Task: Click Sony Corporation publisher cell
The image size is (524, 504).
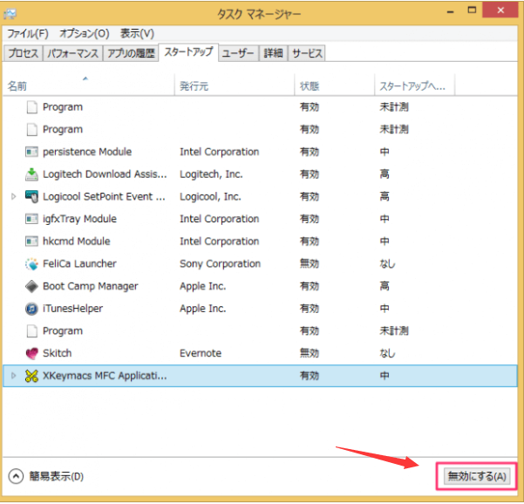Action: (x=220, y=264)
